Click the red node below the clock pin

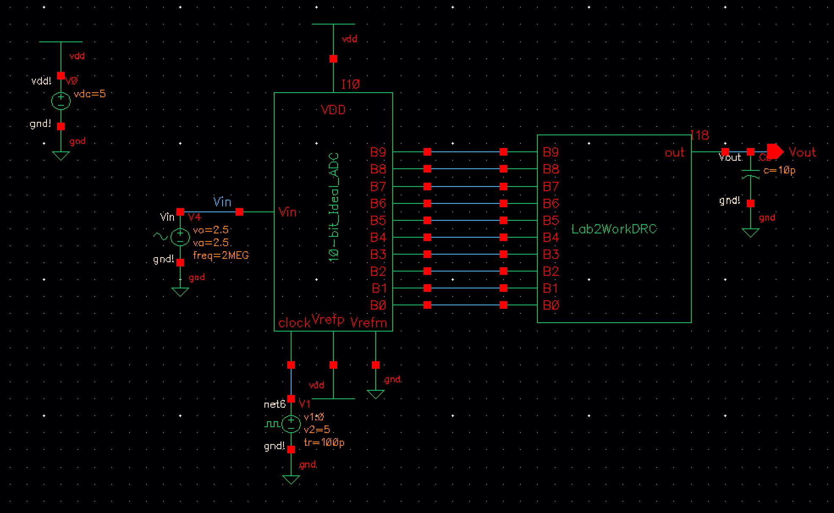pos(291,365)
